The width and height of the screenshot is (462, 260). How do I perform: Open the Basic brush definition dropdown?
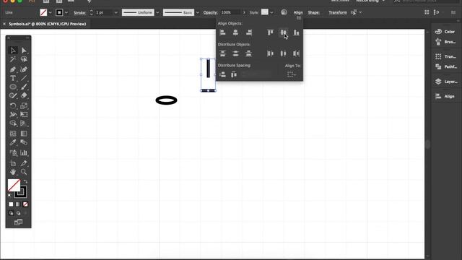tap(198, 13)
